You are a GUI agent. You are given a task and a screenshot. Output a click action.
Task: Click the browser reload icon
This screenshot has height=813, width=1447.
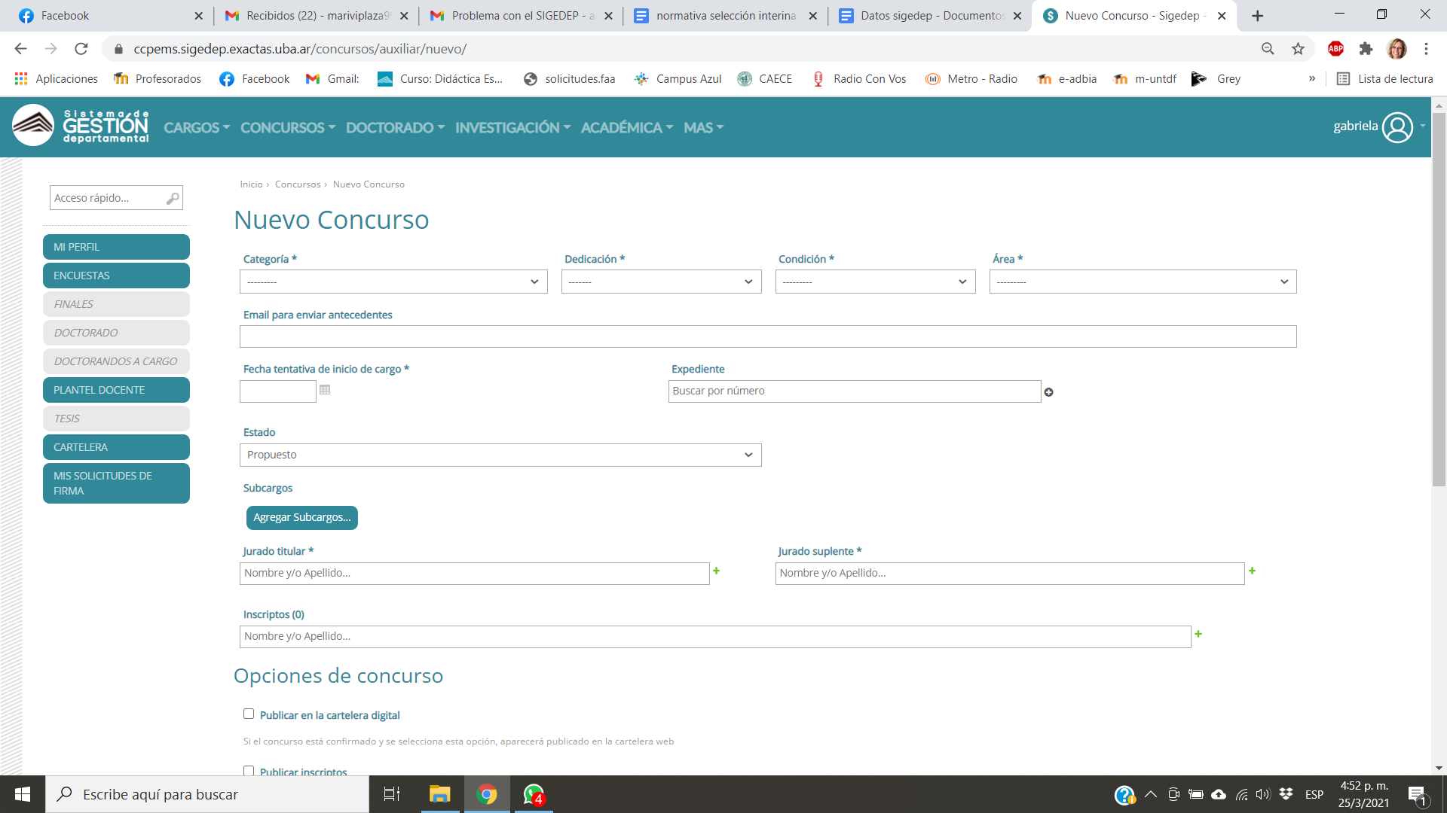pyautogui.click(x=81, y=49)
